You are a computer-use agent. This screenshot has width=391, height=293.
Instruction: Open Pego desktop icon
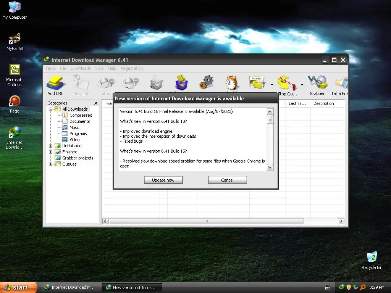pos(15,105)
